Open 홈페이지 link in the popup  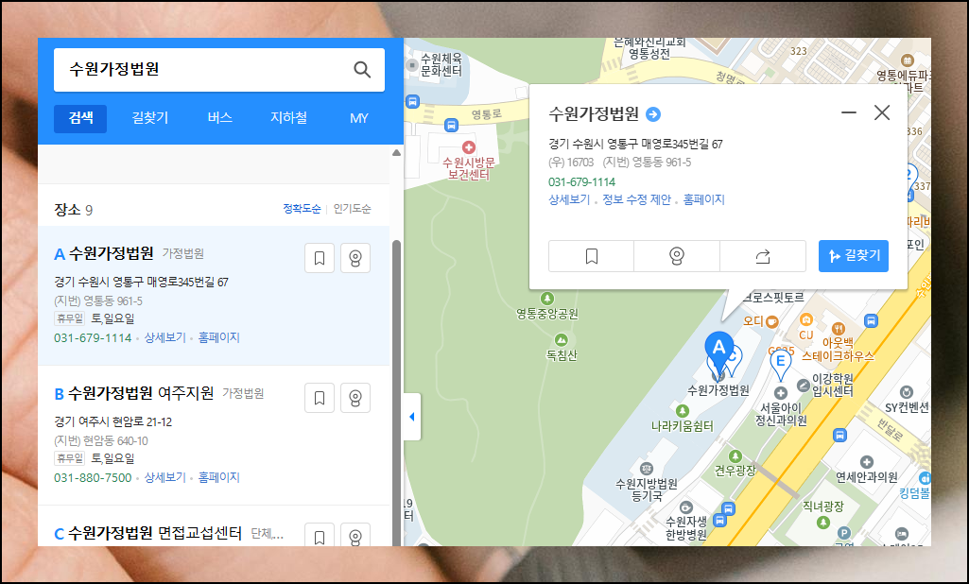pos(704,199)
